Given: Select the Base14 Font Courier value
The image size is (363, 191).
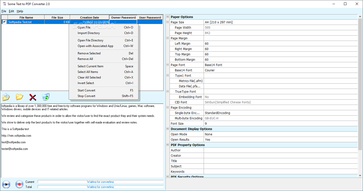Looking at the screenshot, I should click(x=281, y=70).
